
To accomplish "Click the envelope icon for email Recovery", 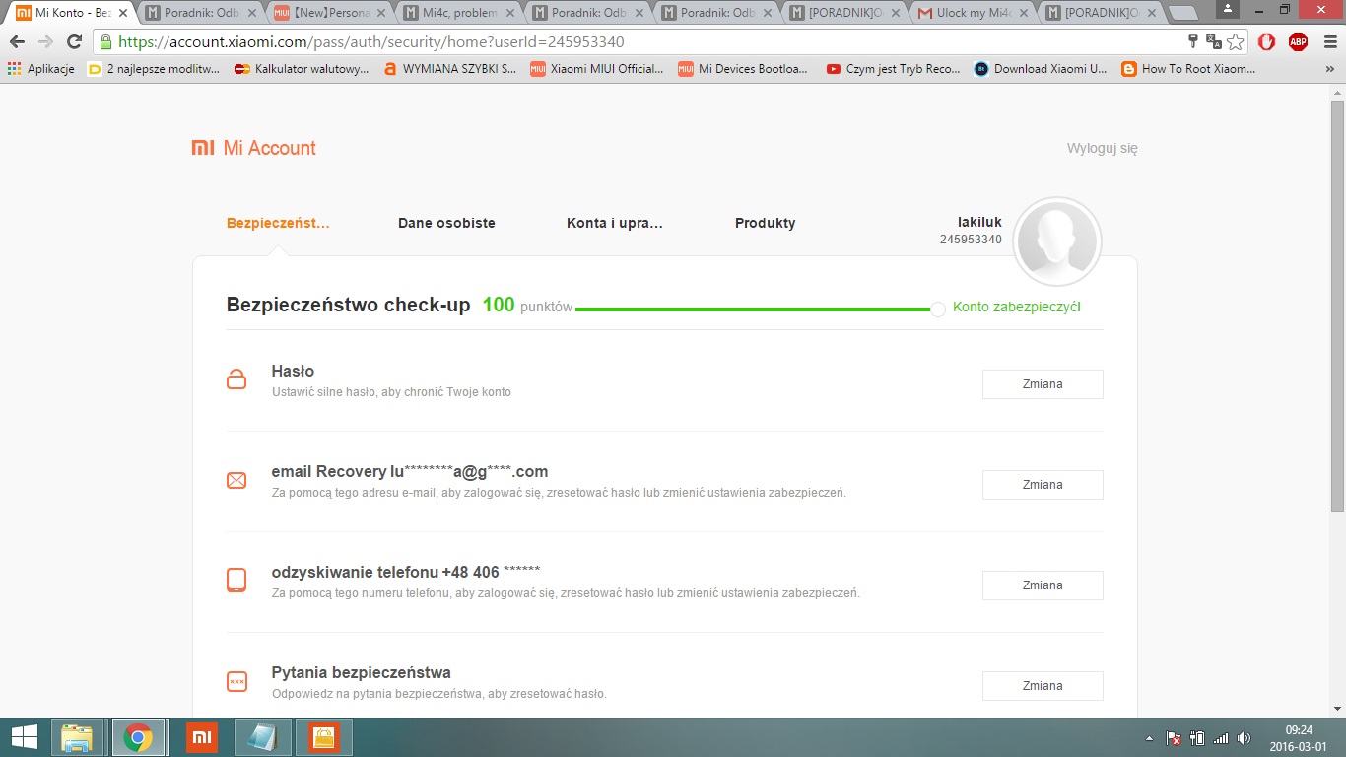I will (236, 481).
